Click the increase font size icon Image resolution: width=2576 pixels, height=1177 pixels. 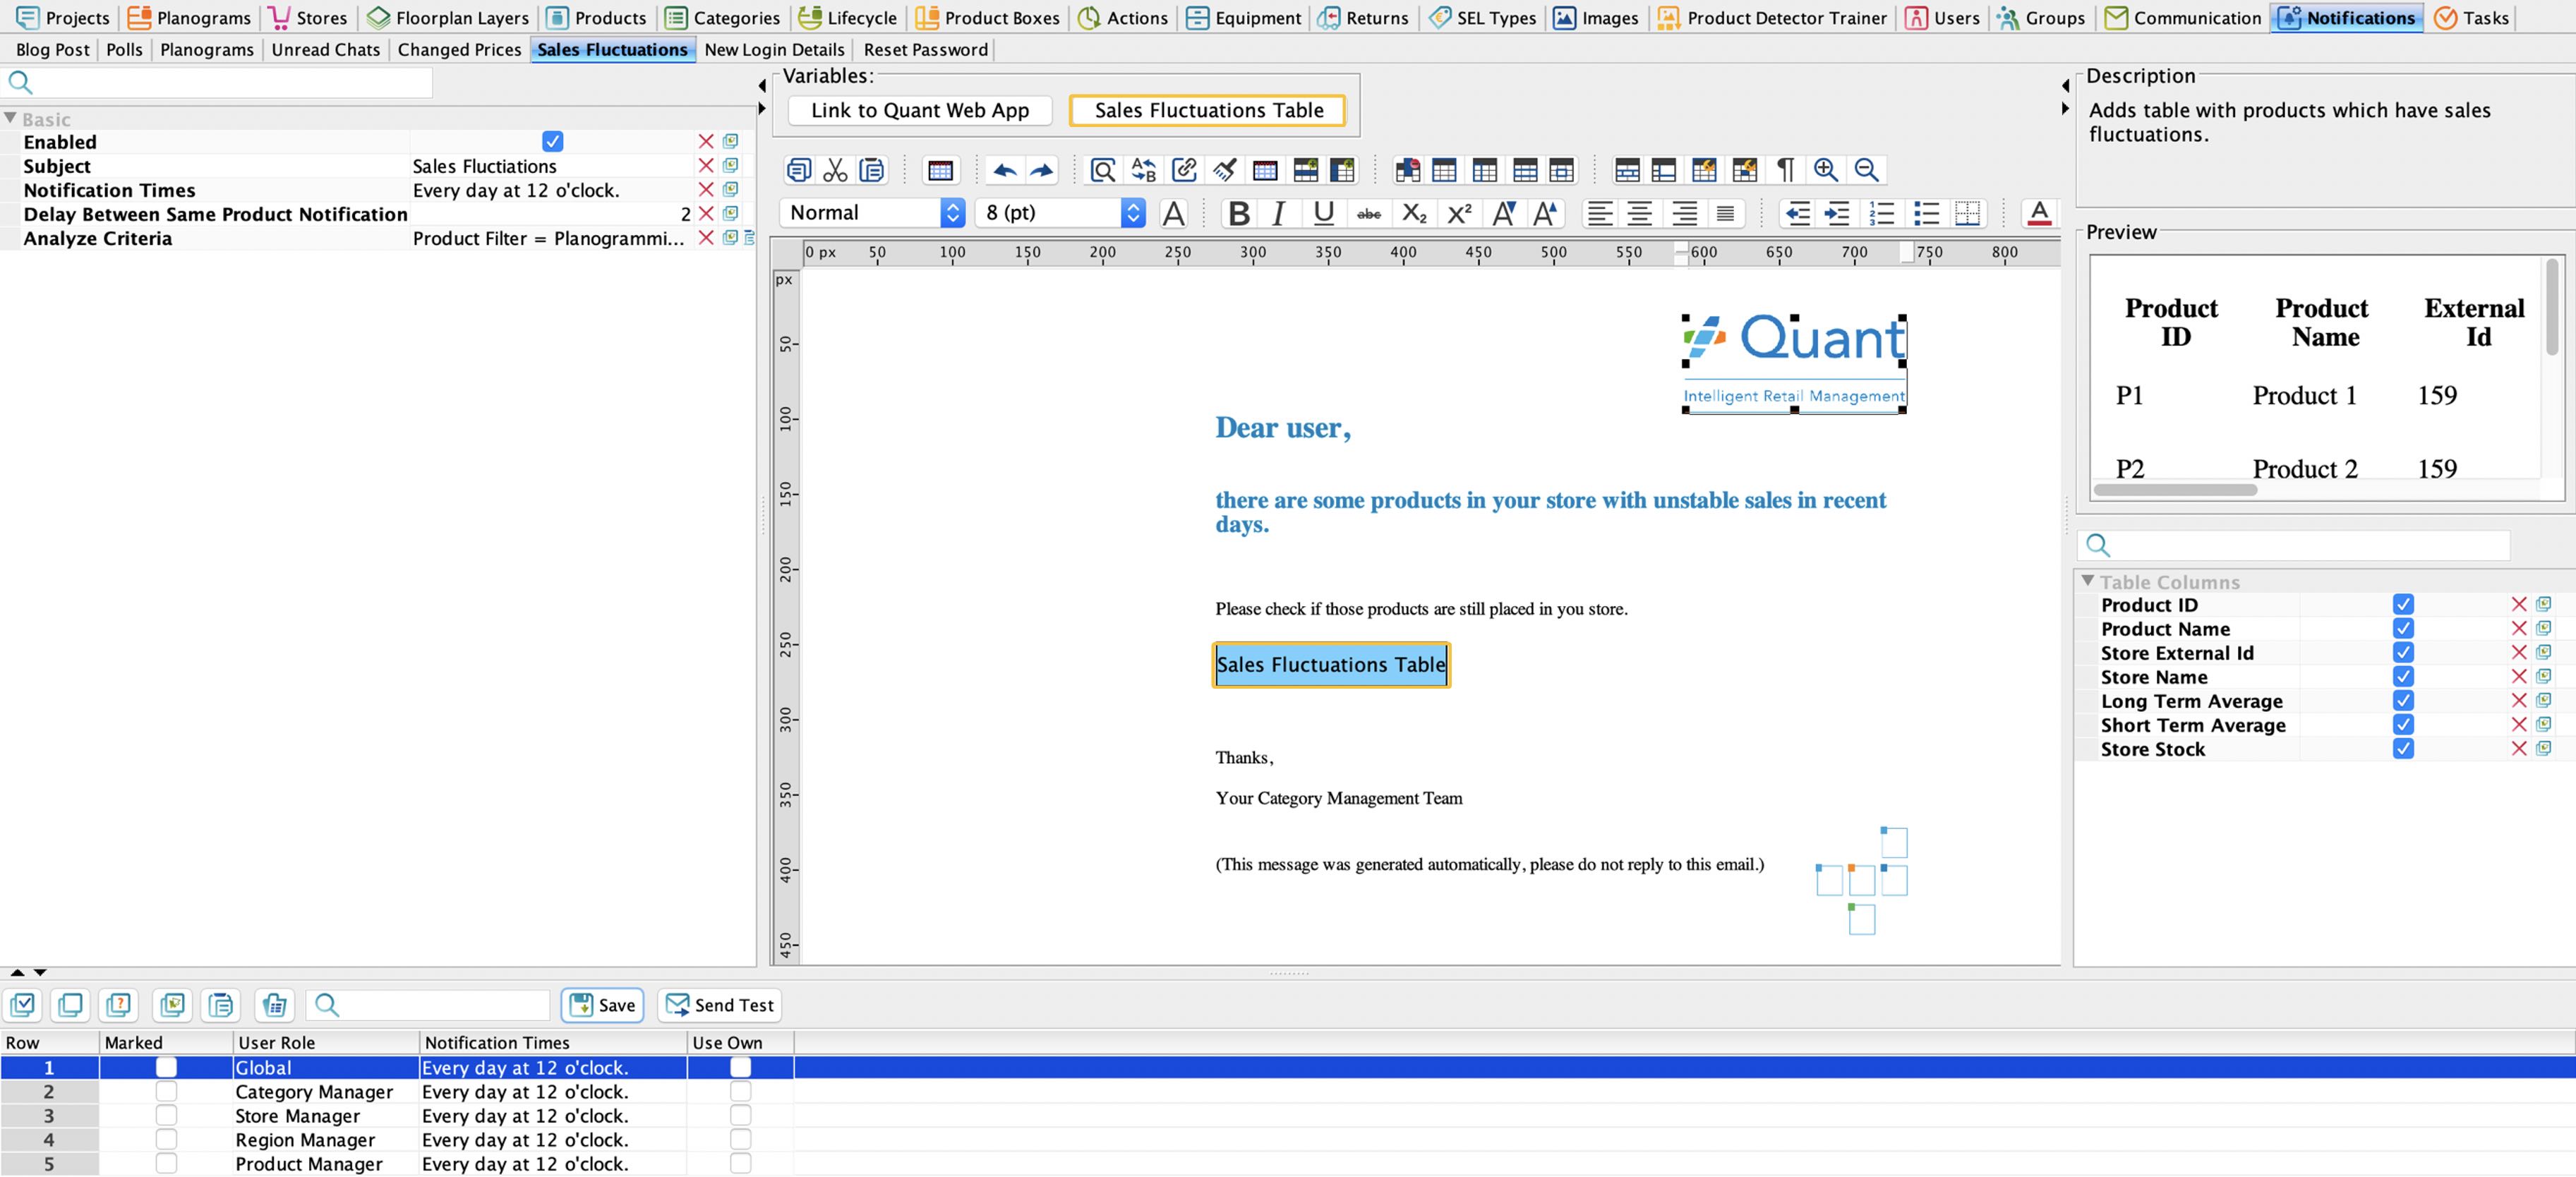click(1545, 213)
